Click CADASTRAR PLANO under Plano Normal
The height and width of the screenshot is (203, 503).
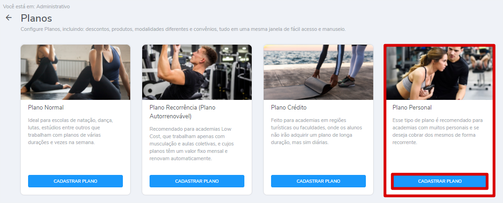tap(75, 181)
